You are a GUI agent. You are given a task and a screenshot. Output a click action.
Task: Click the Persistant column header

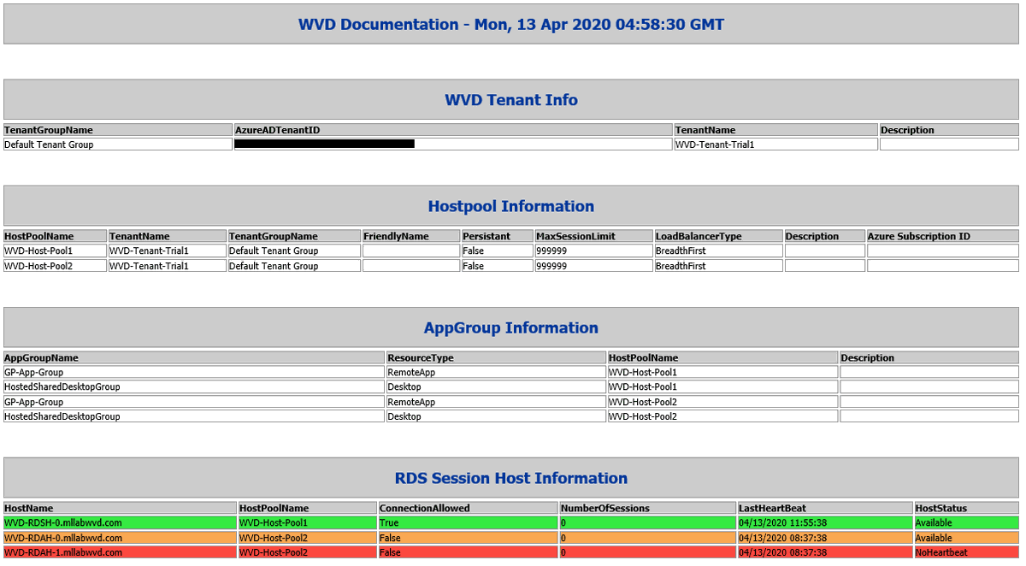498,236
